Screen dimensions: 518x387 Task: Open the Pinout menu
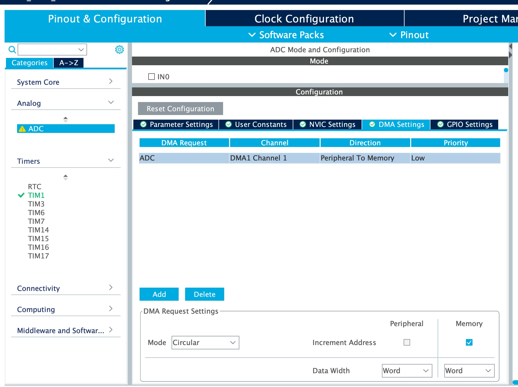409,35
